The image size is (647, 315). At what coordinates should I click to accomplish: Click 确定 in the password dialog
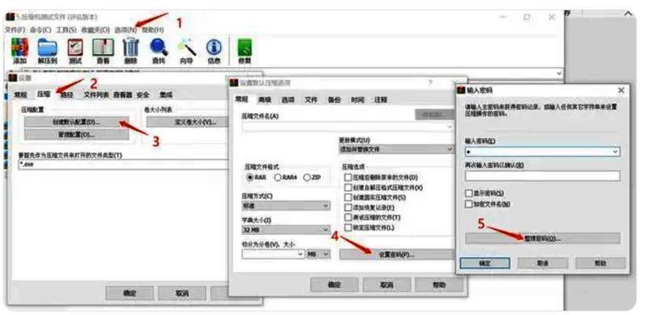484,263
